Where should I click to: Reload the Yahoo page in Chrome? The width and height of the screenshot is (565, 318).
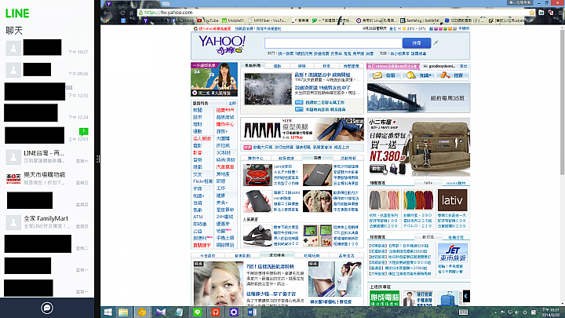point(123,13)
